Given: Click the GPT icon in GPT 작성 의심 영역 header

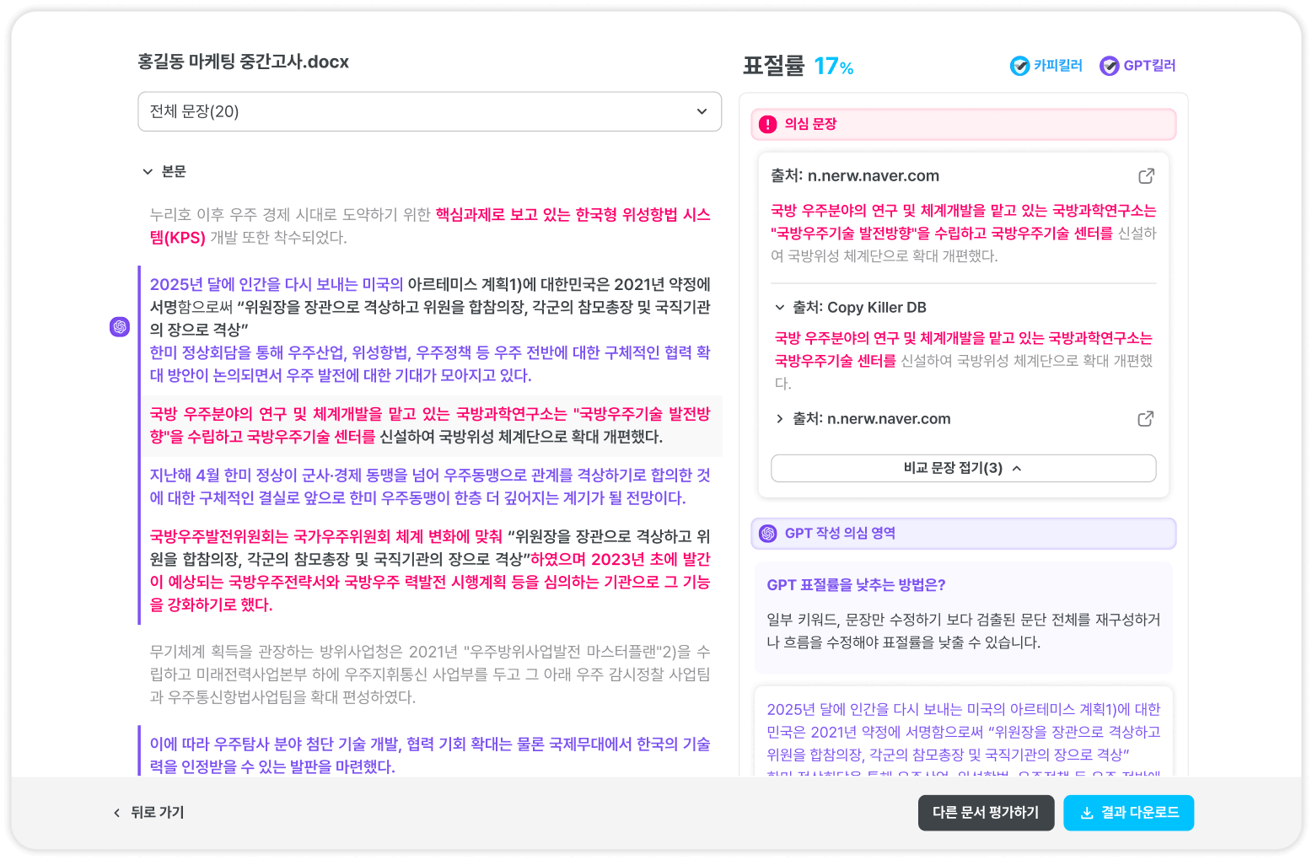Looking at the screenshot, I should pos(767,534).
